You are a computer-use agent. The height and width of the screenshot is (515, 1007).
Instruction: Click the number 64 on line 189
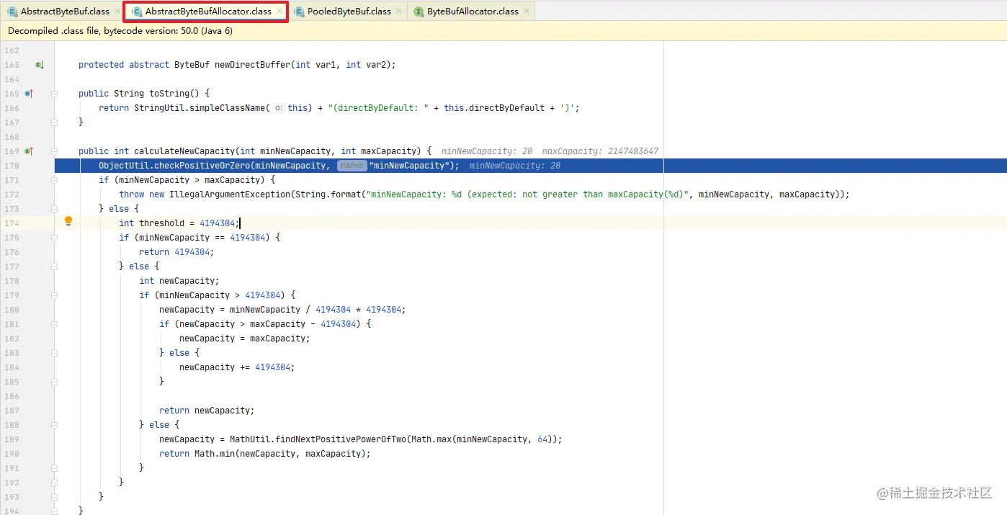[x=542, y=439]
